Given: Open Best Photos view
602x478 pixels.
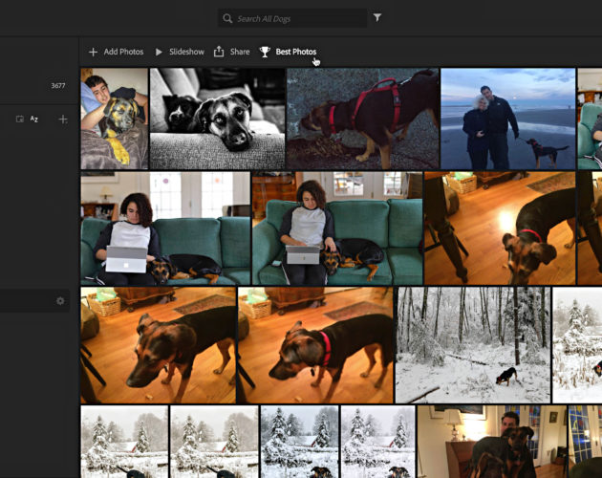Looking at the screenshot, I should click(x=296, y=52).
